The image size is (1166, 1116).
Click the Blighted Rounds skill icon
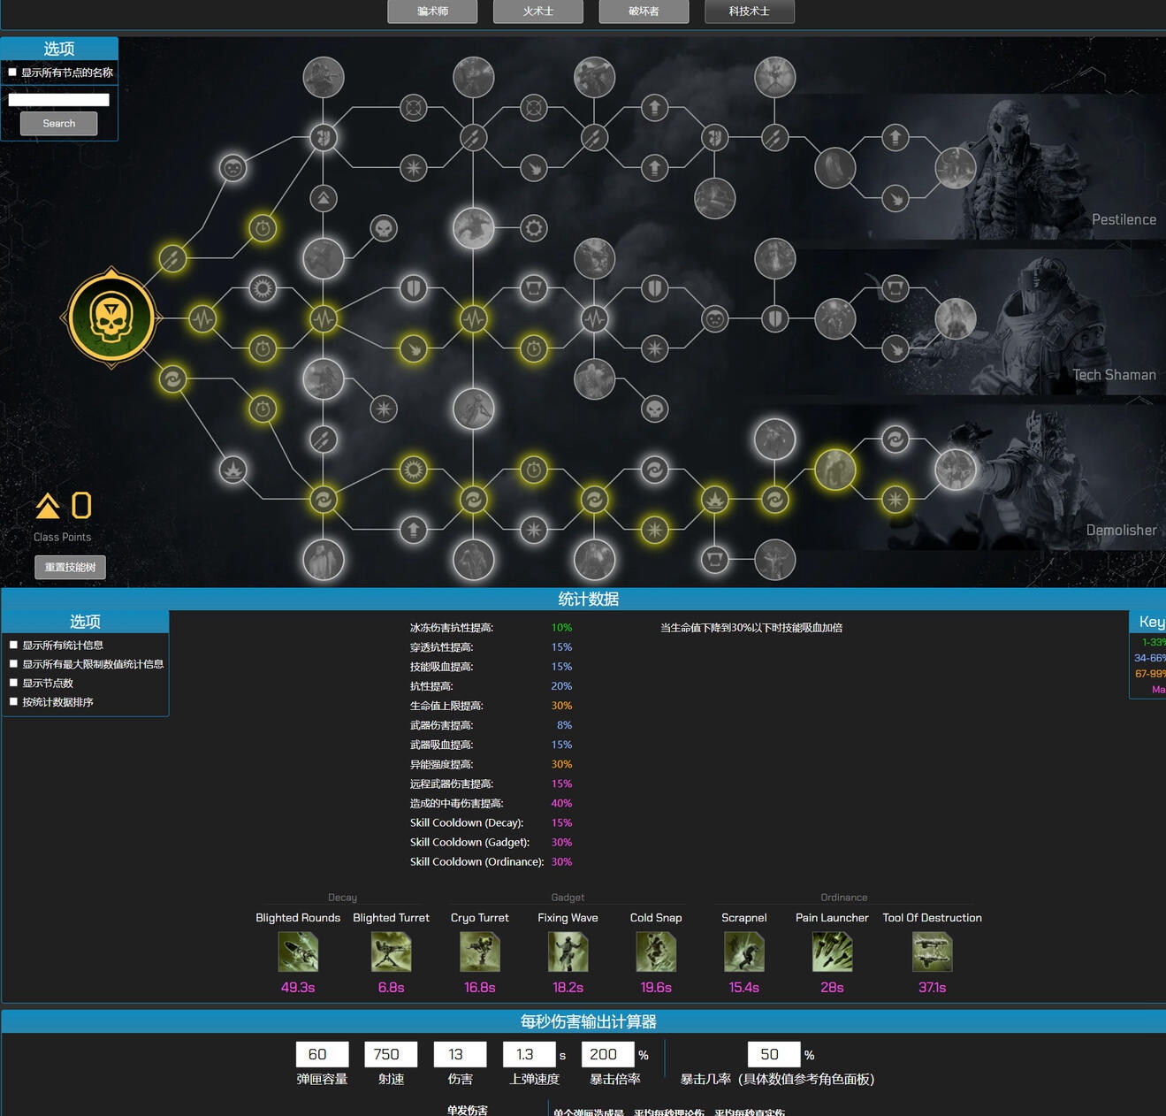pos(298,952)
